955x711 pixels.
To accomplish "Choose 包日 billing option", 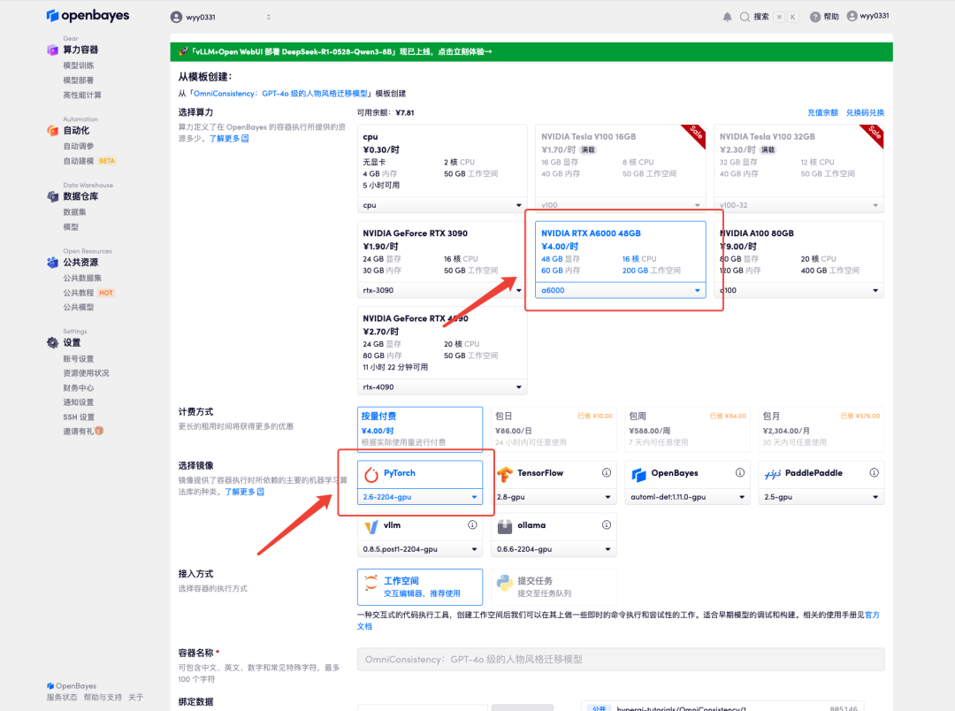I will 554,429.
